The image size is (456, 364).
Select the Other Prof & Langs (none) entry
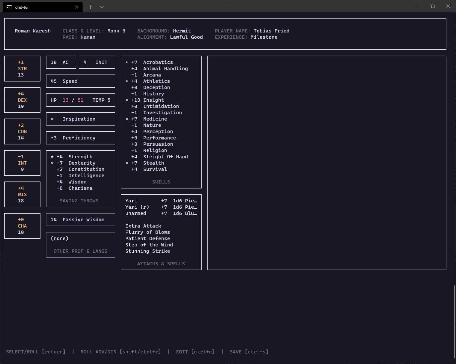(60, 238)
